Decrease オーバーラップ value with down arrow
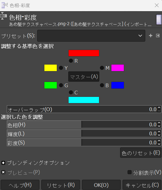Image resolution: width=162 pixels, height=190 pixels. coord(159,111)
